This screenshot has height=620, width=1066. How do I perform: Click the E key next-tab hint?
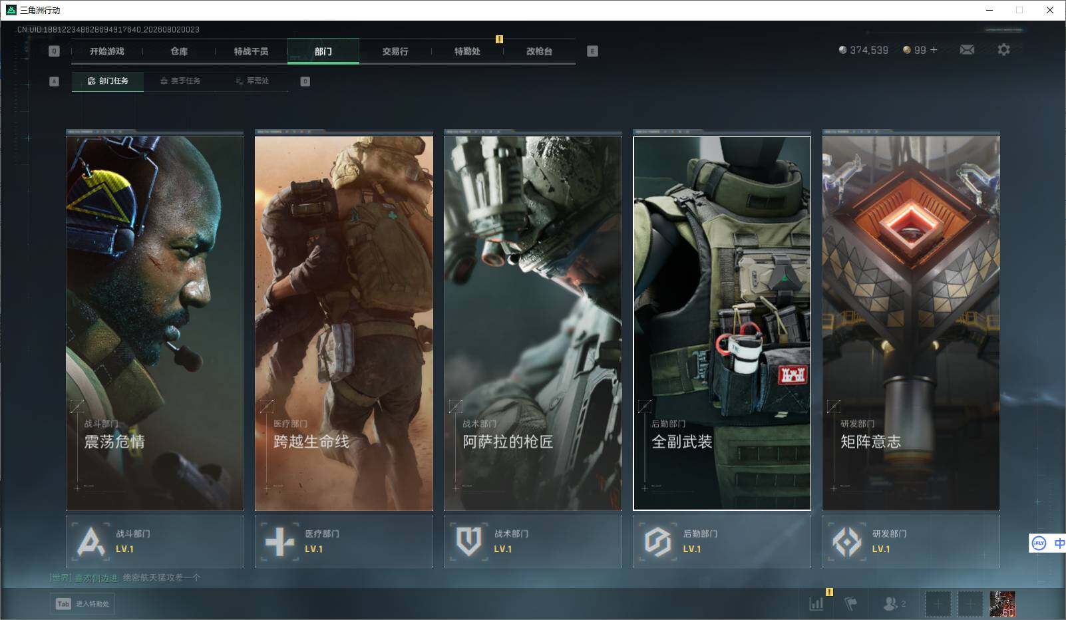coord(592,51)
